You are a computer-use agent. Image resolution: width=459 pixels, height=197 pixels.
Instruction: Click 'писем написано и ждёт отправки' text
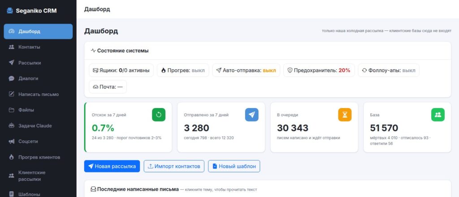308,138
